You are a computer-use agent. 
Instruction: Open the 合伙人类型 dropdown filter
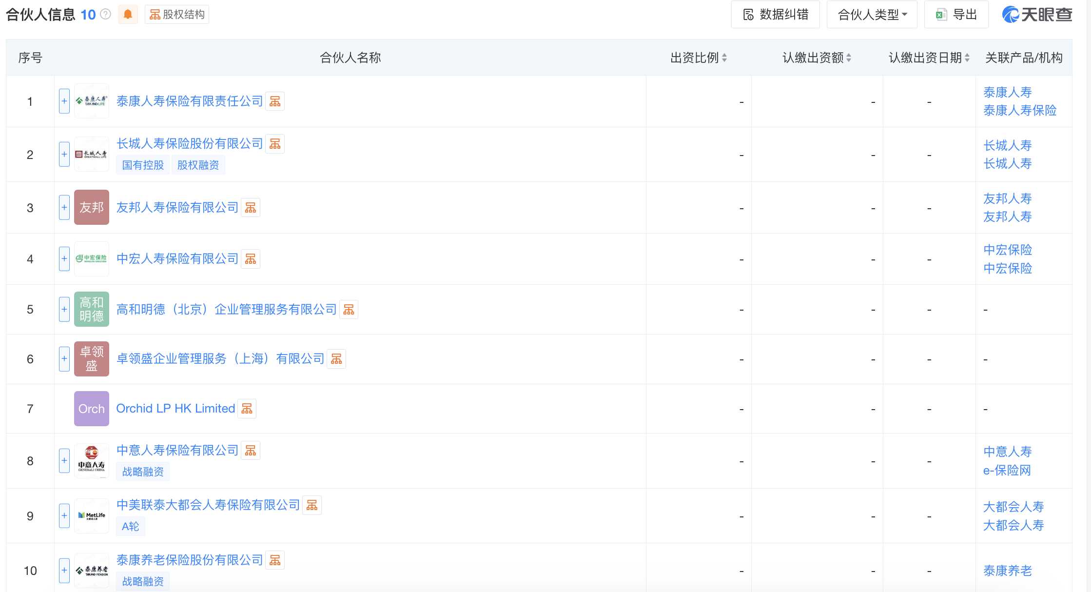click(872, 14)
